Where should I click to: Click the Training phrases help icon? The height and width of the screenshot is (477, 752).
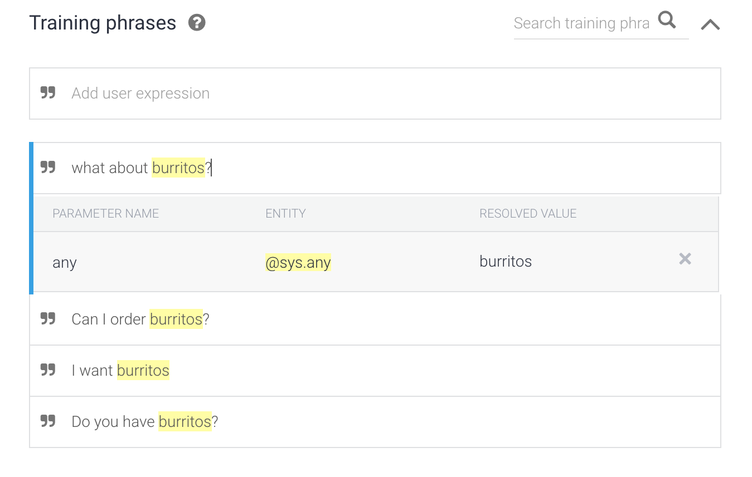coord(197,23)
